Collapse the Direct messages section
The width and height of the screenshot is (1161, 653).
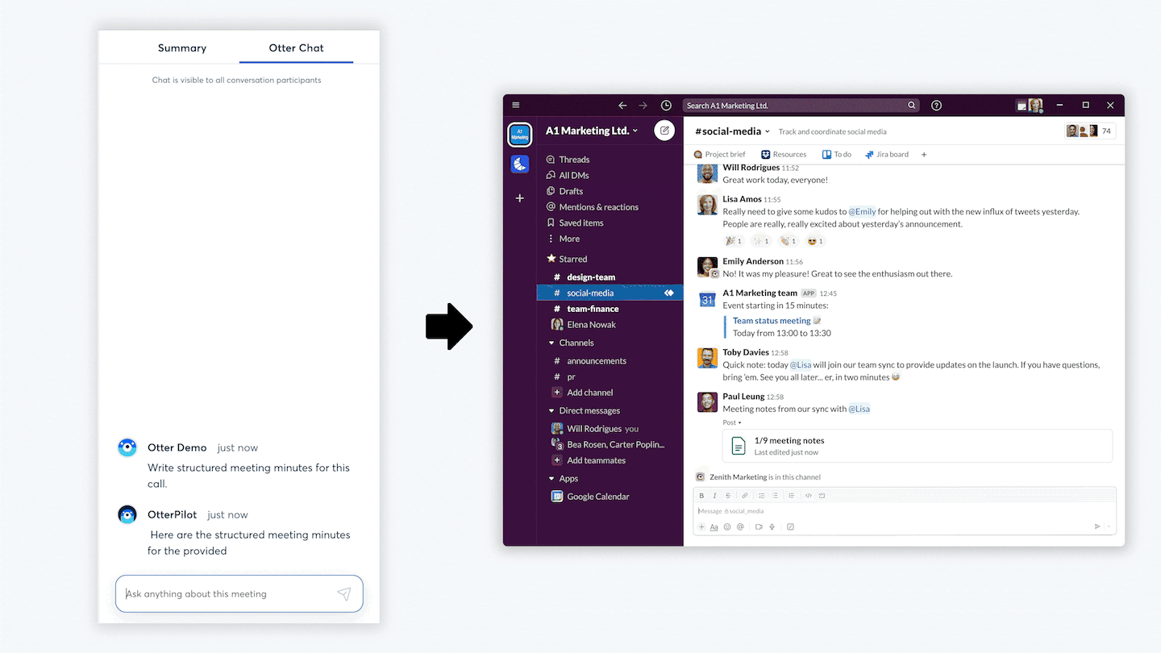pyautogui.click(x=551, y=410)
